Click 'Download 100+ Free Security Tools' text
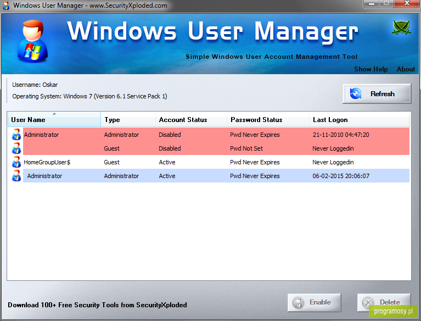Screen dimensions: 421x321 click(x=97, y=305)
